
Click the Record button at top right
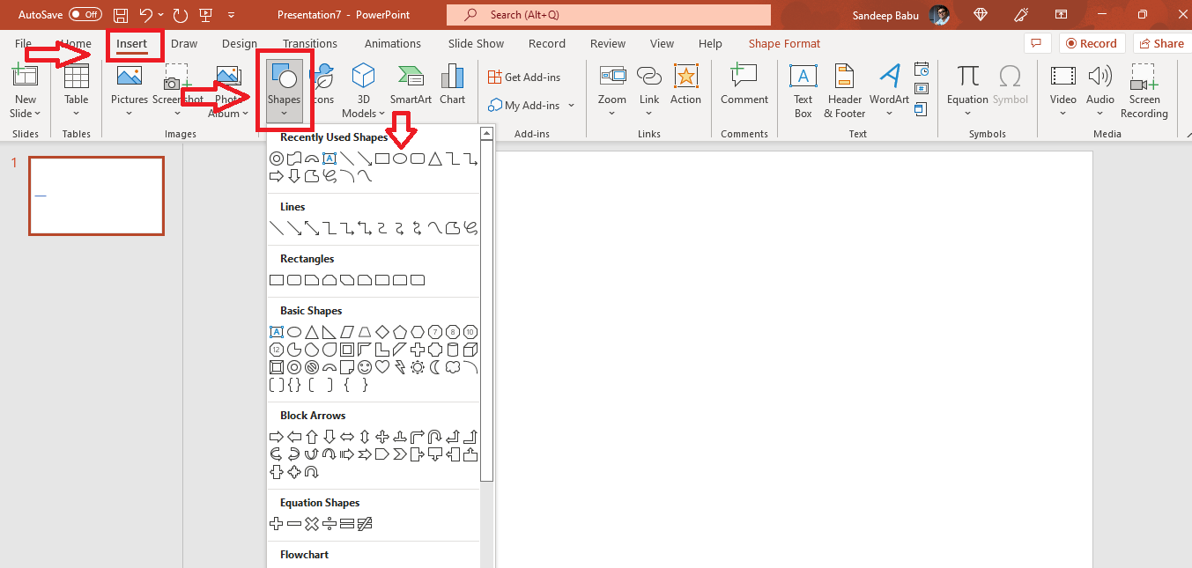(1092, 43)
